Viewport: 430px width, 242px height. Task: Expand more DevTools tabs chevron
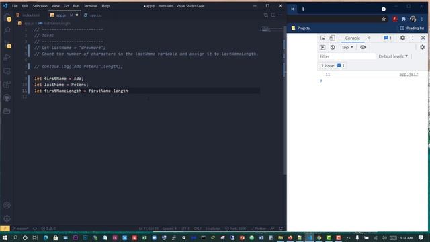(x=369, y=38)
